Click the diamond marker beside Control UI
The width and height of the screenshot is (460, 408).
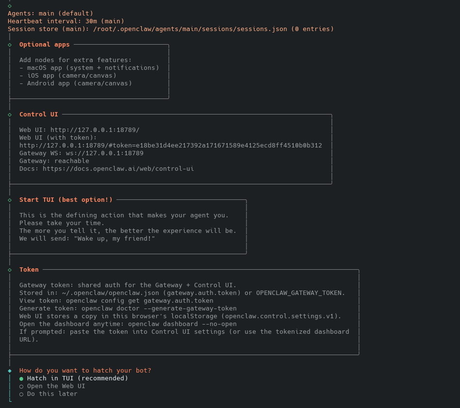10,114
